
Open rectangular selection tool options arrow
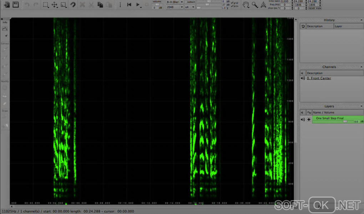coord(48,7)
